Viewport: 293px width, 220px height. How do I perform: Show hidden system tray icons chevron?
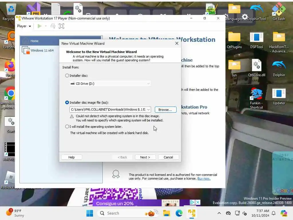coord(219,213)
